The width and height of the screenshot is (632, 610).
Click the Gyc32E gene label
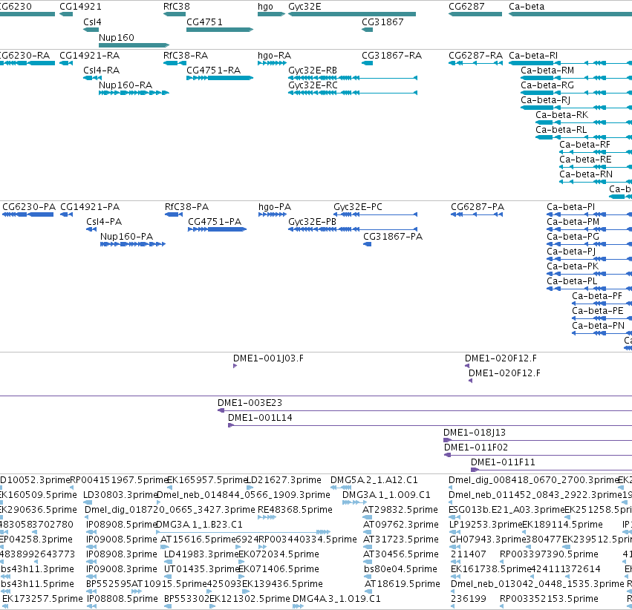tap(304, 7)
